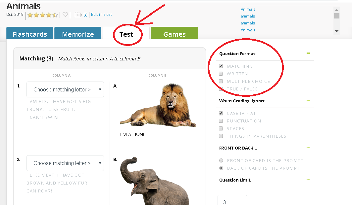Click the Question Limit input showing 3
Screen dimensions: 352x205
tap(232, 200)
